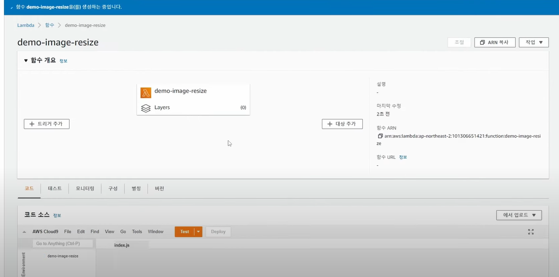Image resolution: width=559 pixels, height=277 pixels.
Task: Click the ARN 복사 button
Action: pyautogui.click(x=495, y=42)
